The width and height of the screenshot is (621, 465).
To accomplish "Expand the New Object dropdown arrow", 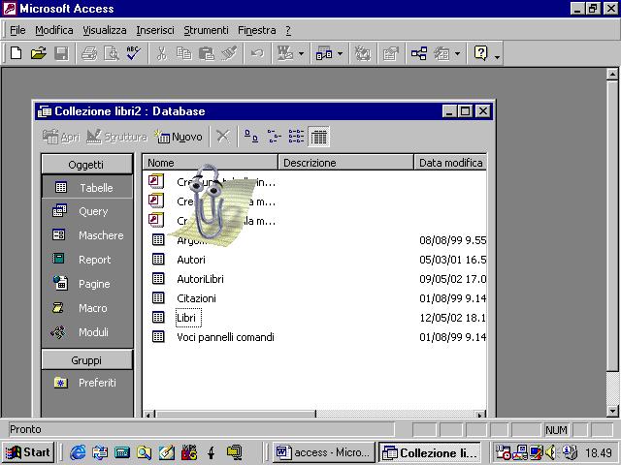I will [457, 53].
